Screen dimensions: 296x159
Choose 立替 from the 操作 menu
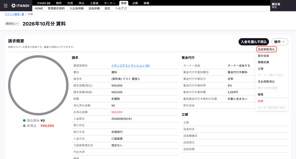tap(261, 69)
